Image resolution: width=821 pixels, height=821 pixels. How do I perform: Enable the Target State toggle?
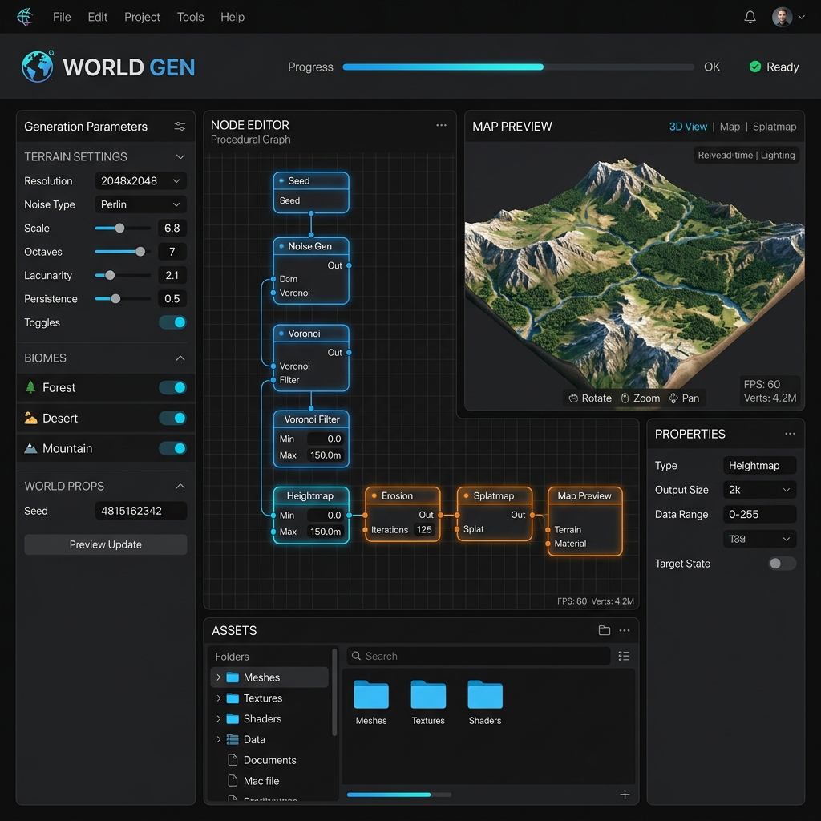pos(782,564)
